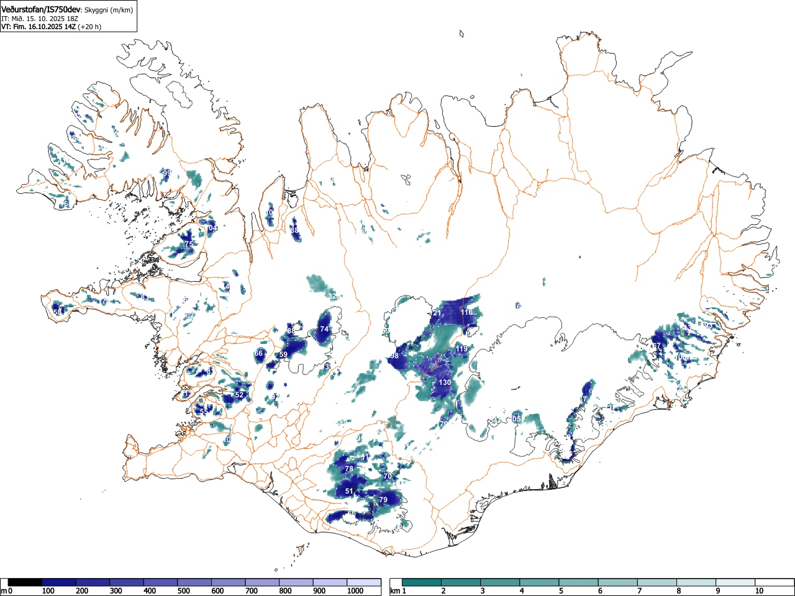Click the legend tick label "900"
795x596 pixels.
pos(319,591)
